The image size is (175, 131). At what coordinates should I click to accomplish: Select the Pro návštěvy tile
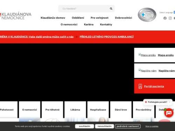143,110
